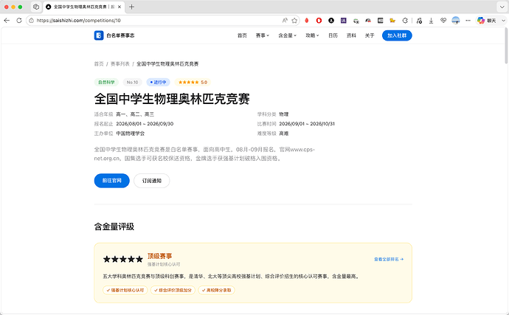Click 首页 in the breadcrumb
Viewport: 509px width, 315px height.
(x=99, y=64)
